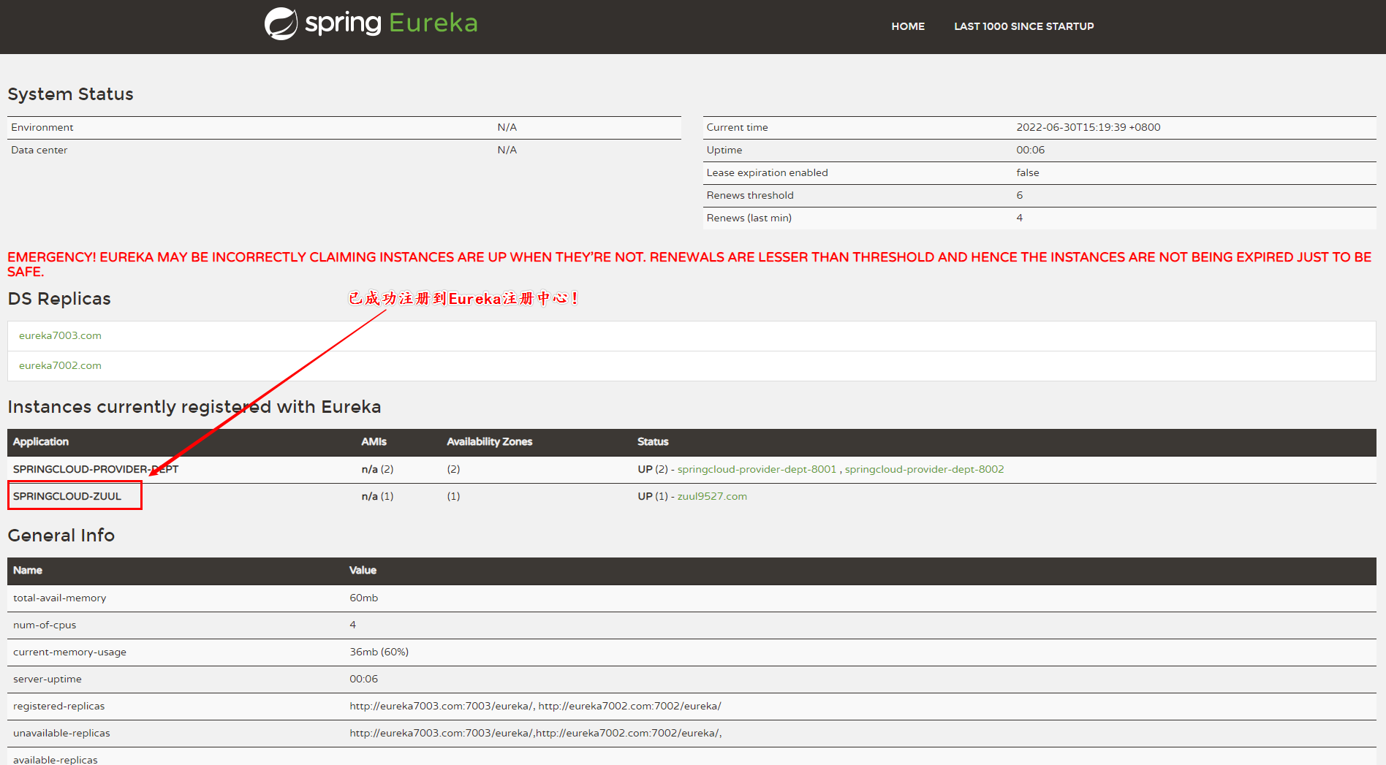Click the Status column header
The height and width of the screenshot is (765, 1386).
[x=653, y=441]
